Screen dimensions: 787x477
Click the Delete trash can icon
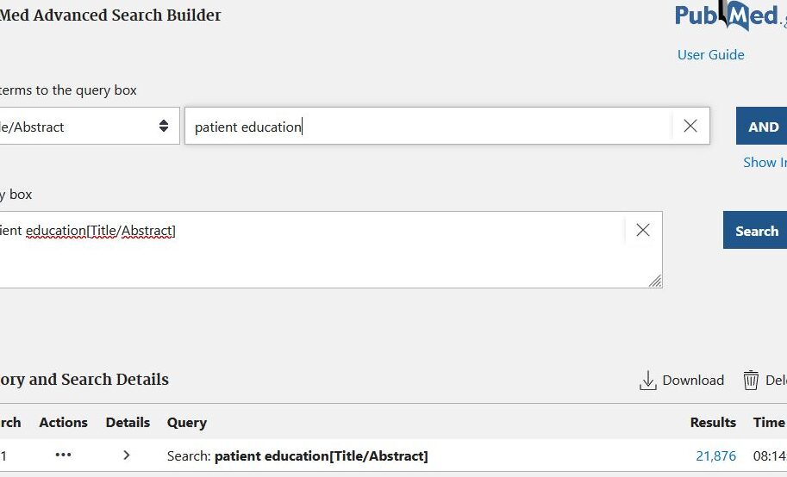(751, 381)
